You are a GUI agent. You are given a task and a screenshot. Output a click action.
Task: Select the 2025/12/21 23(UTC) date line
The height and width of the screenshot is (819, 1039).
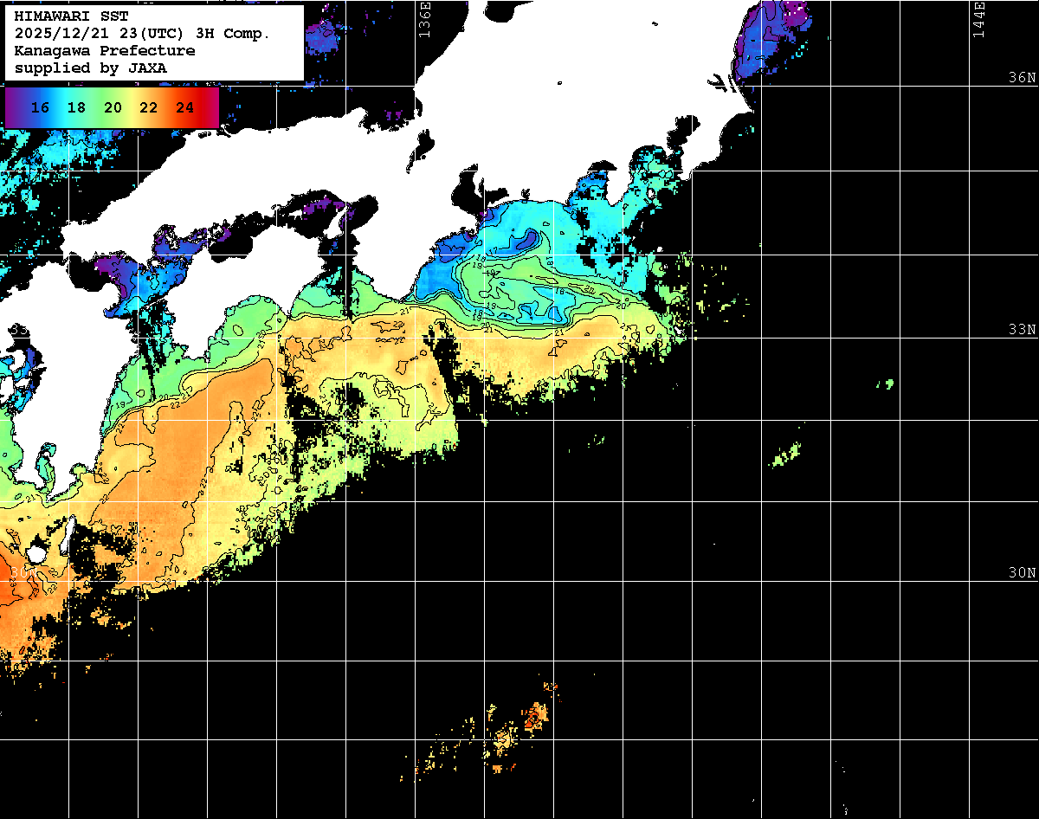click(142, 34)
